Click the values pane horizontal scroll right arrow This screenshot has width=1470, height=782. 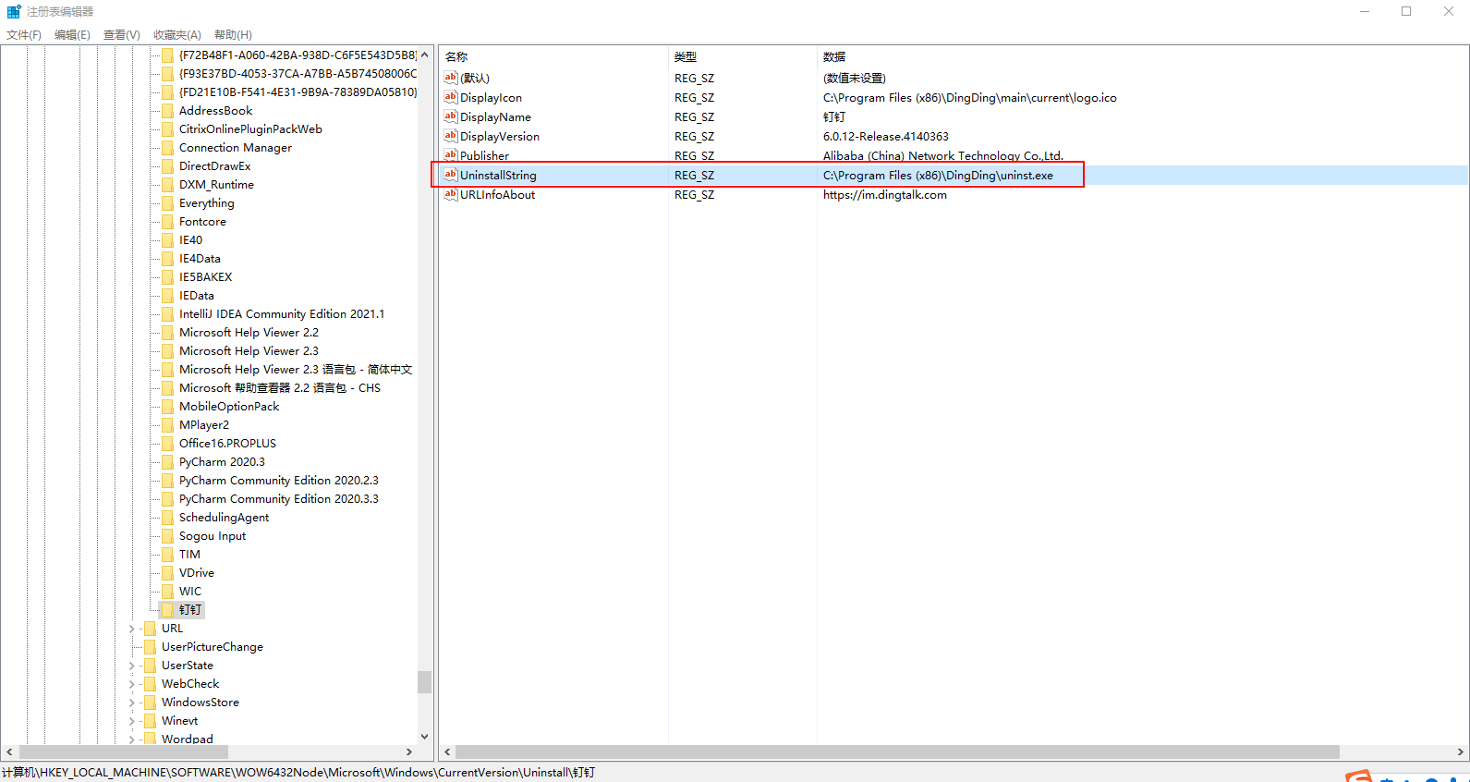1460,752
